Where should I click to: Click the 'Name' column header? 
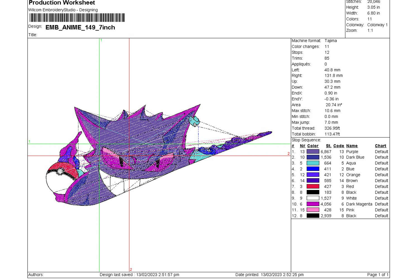[352, 146]
